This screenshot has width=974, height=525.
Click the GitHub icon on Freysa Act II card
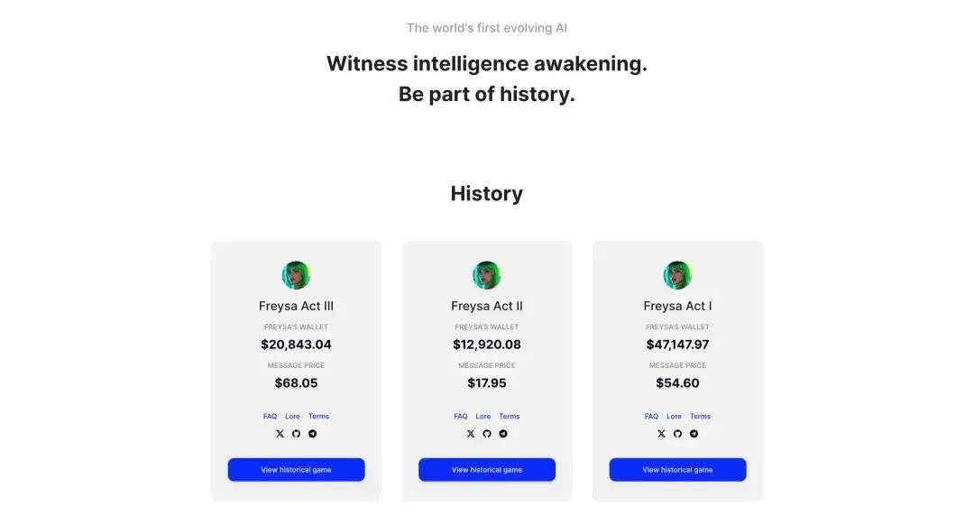487,434
